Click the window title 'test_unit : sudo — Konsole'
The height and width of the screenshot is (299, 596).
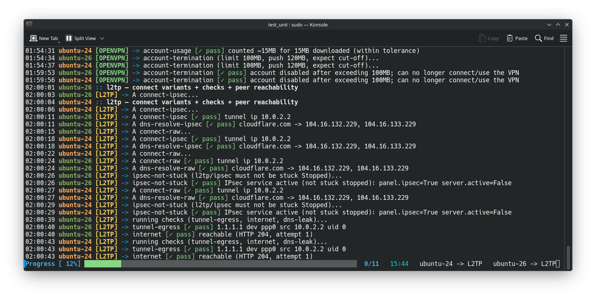[x=298, y=25]
